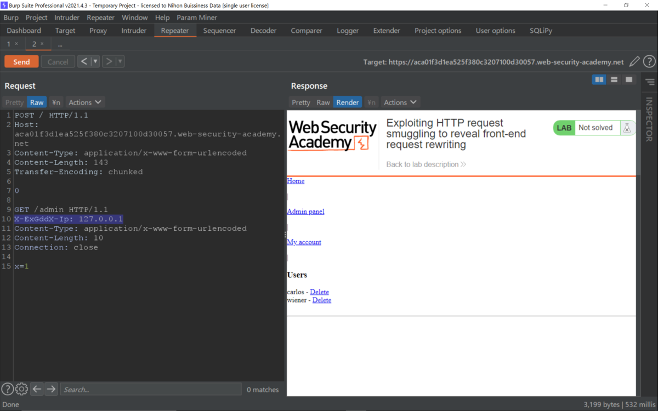Screen dimensions: 658x411
Task: Click search help icon at bottom left
Action: tap(7, 389)
